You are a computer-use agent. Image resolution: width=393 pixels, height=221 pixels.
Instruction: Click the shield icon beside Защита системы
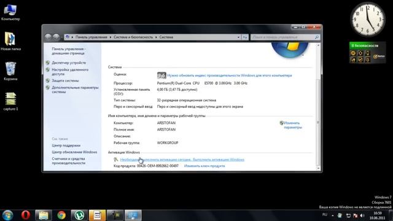point(48,80)
